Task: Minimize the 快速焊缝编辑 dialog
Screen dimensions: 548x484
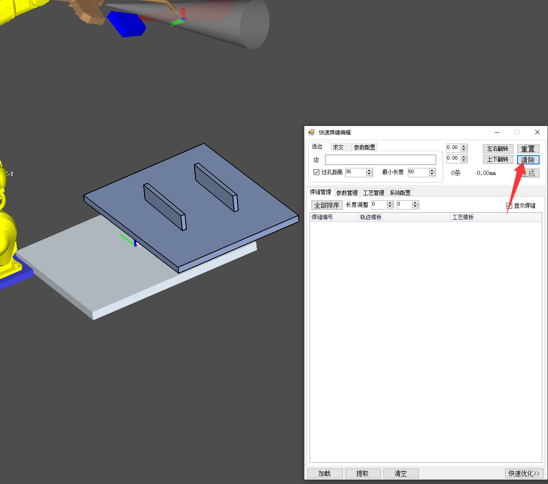Action: click(x=497, y=132)
